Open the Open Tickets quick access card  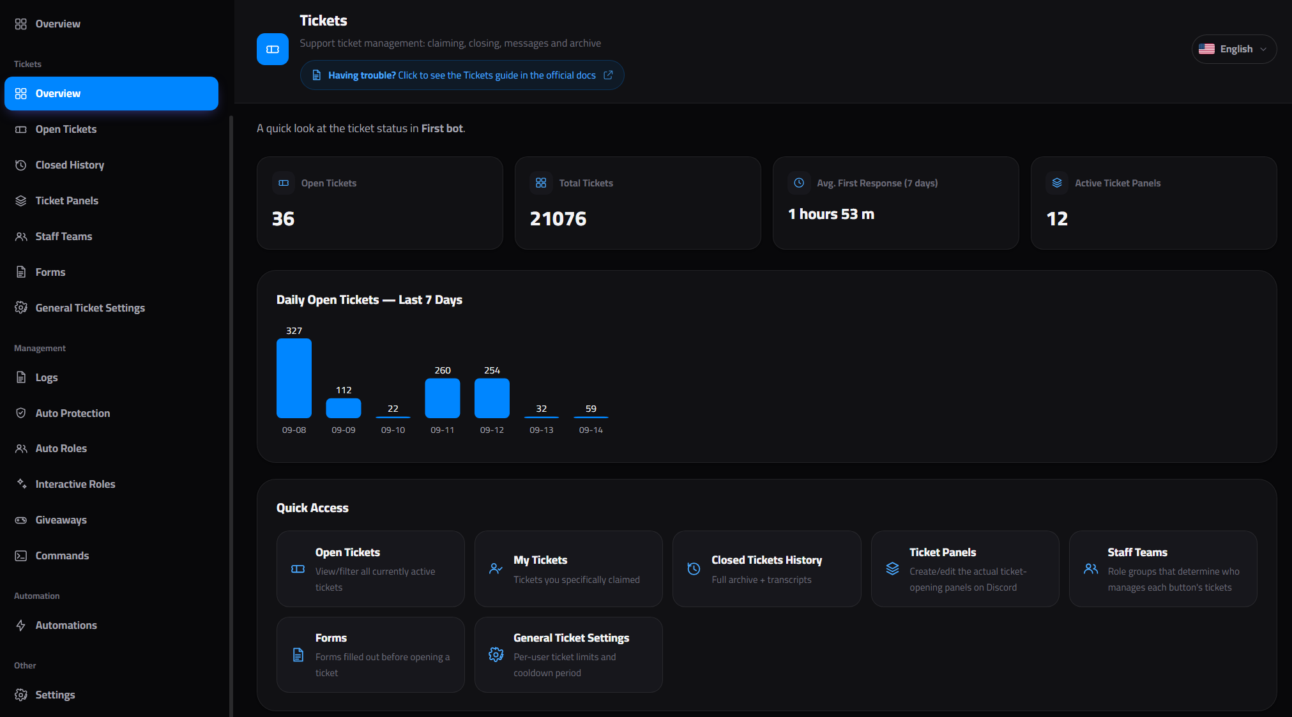[x=370, y=569]
